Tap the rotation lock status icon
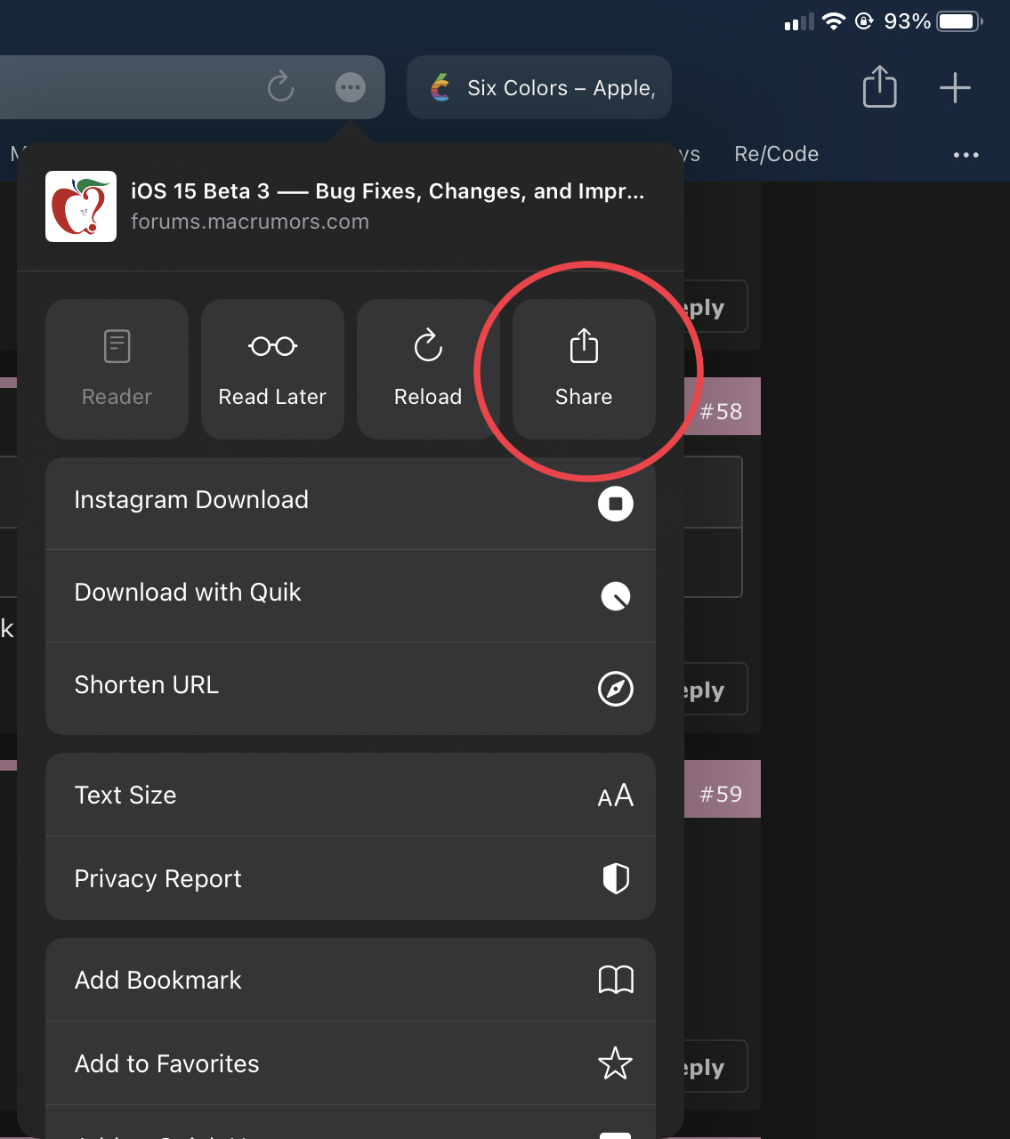 [864, 21]
